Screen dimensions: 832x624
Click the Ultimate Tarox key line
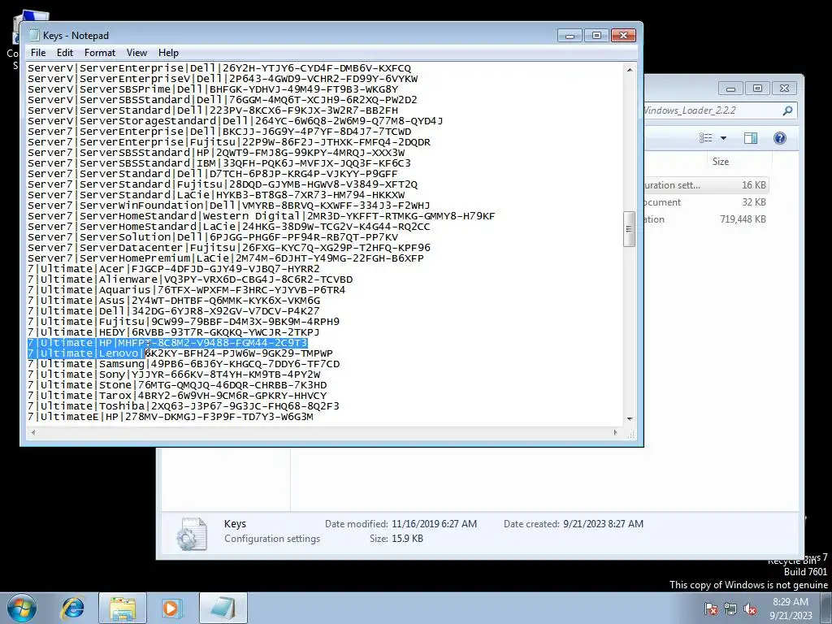point(177,396)
